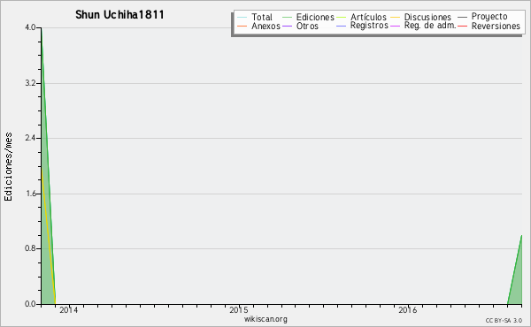The height and width of the screenshot is (327, 531).
Task: Click the wikiscan.org credit text
Action: (265, 319)
